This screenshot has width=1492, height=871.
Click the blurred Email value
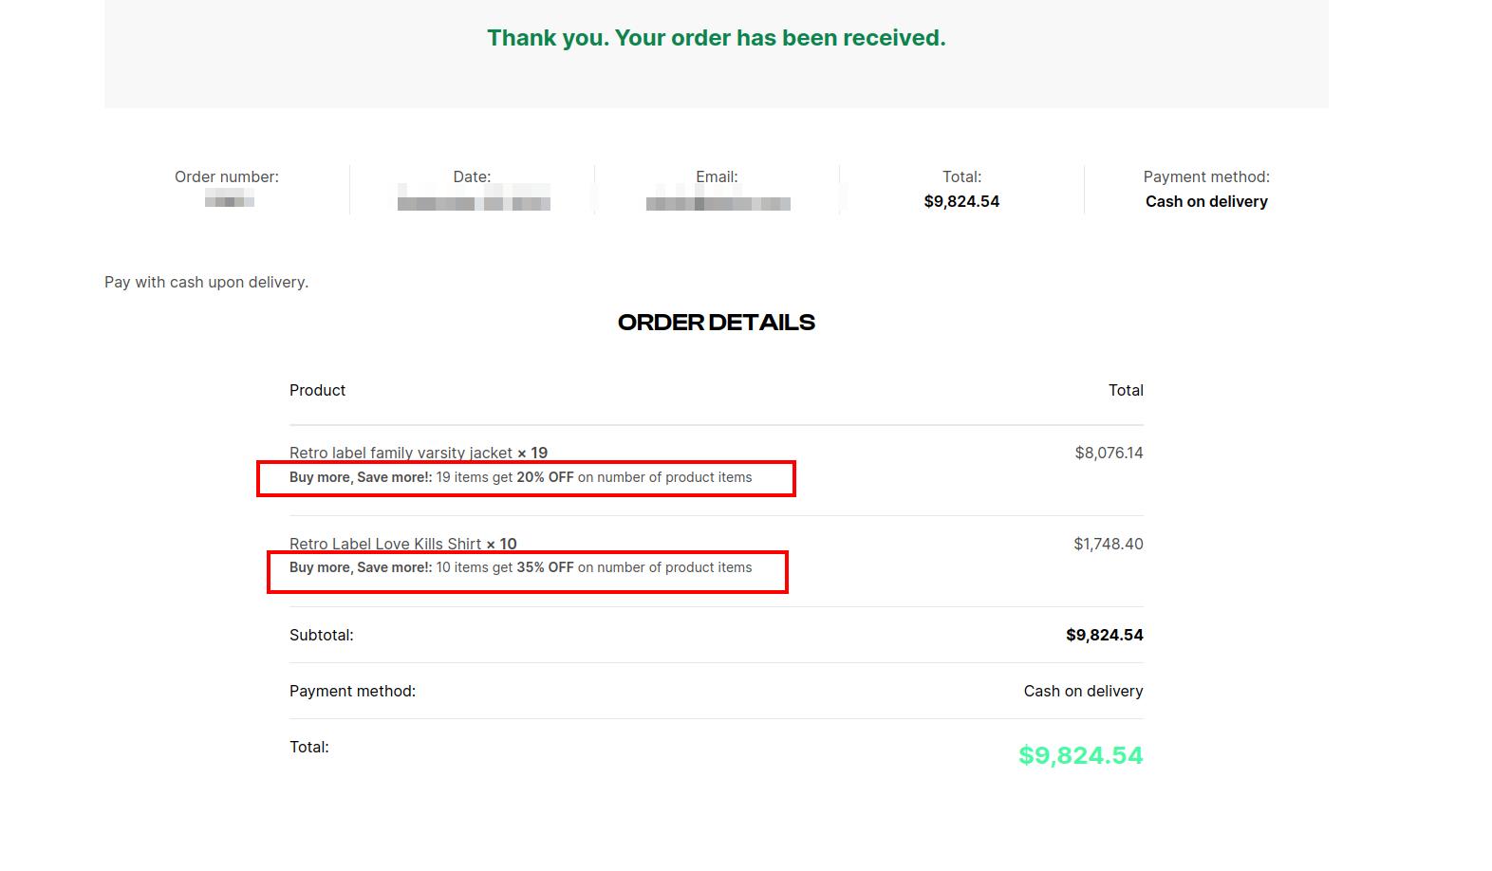tap(718, 202)
